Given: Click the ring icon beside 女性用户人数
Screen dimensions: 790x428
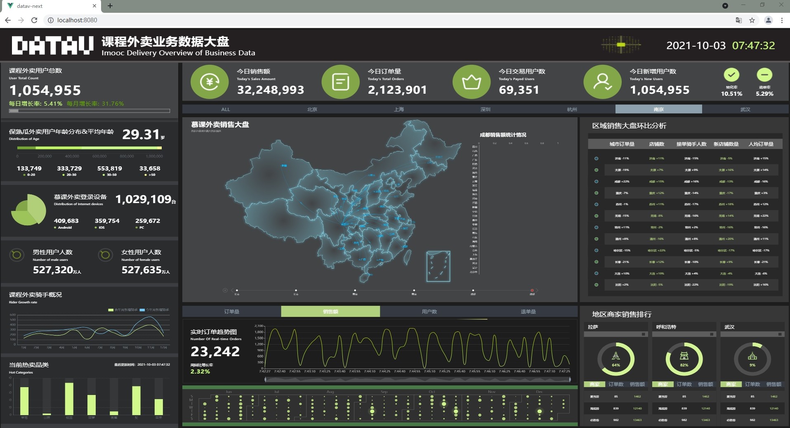Looking at the screenshot, I should [105, 255].
